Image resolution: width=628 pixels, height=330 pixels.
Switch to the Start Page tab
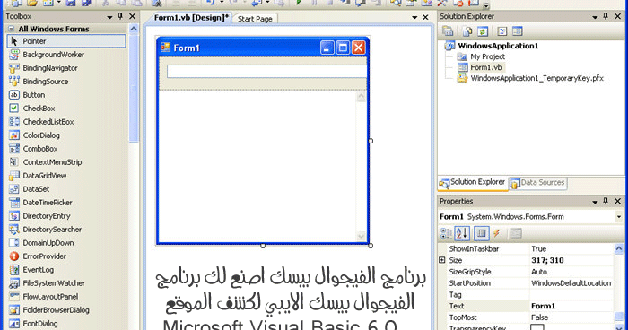tap(255, 19)
